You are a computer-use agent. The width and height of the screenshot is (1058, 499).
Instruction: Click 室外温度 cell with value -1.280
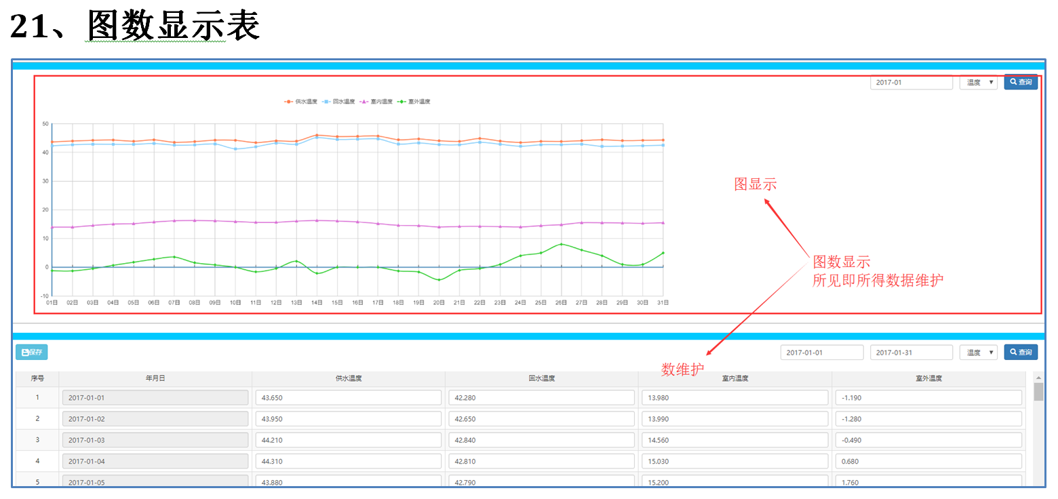point(928,419)
